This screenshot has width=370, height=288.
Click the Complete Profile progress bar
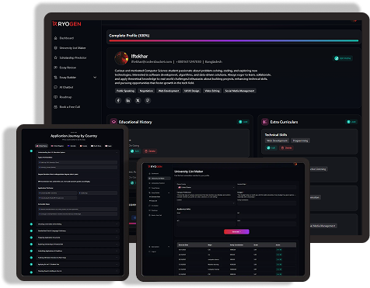point(234,40)
